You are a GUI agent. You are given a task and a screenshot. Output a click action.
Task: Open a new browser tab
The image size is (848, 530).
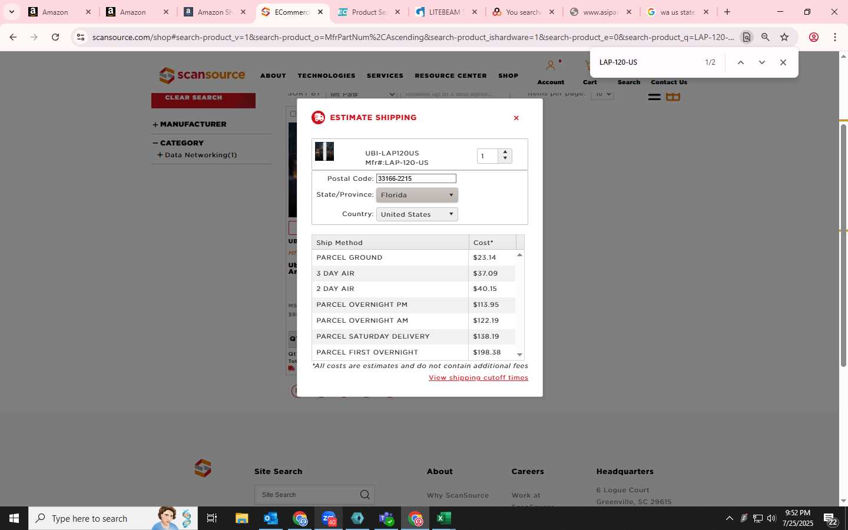tap(727, 12)
